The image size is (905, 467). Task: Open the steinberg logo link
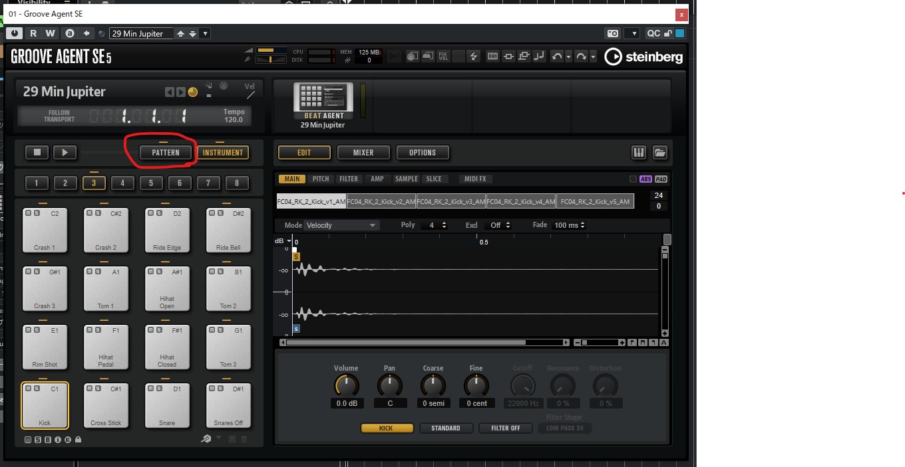(643, 57)
